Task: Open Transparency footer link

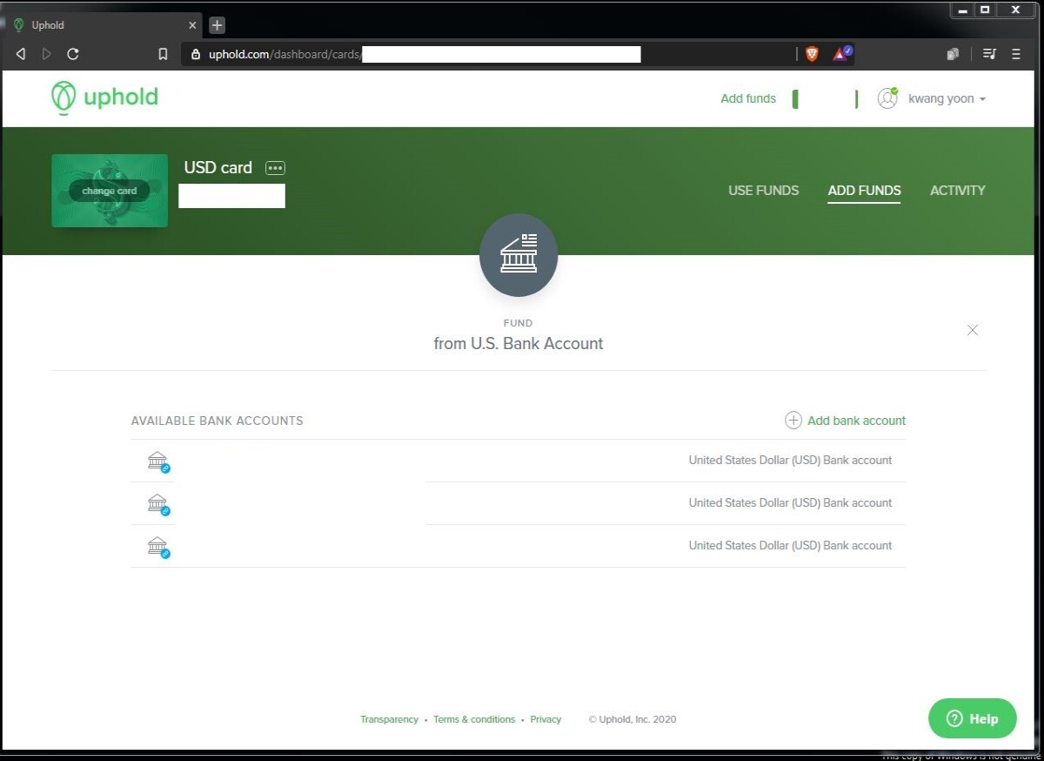Action: point(389,719)
